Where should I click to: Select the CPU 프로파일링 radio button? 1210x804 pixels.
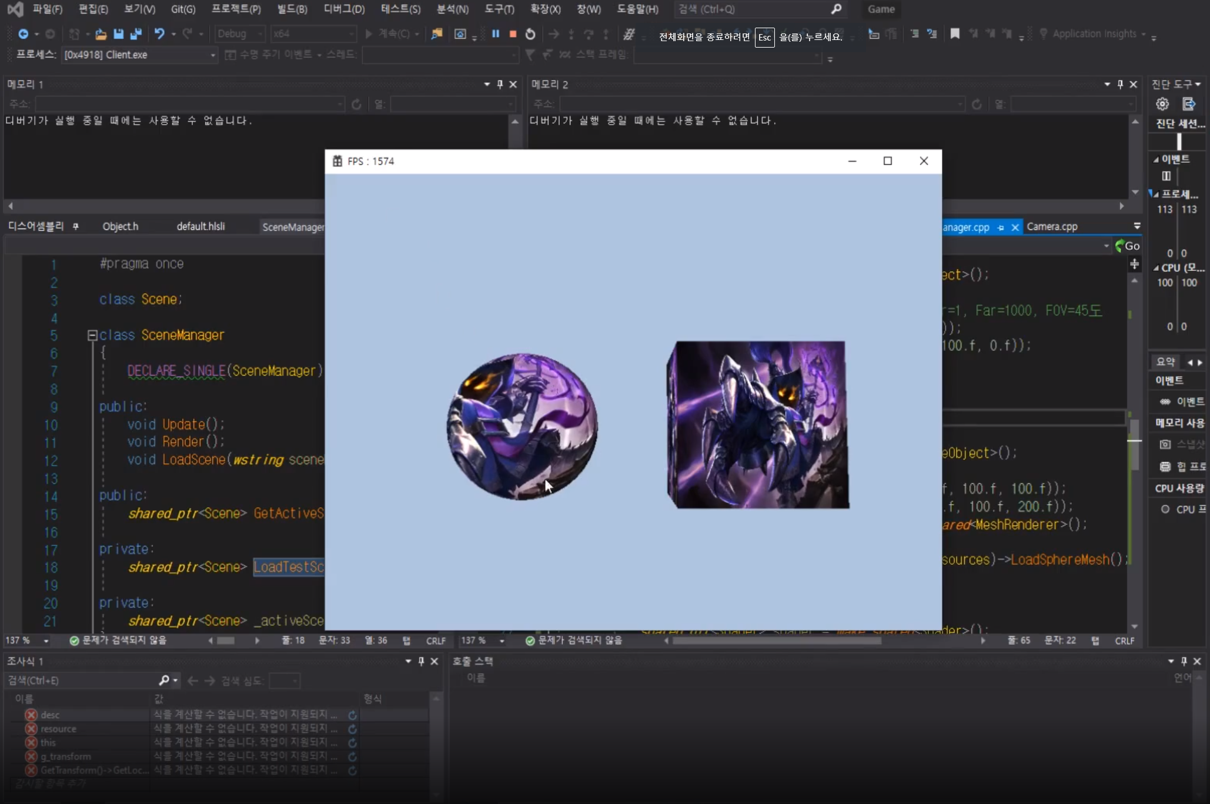coord(1165,510)
